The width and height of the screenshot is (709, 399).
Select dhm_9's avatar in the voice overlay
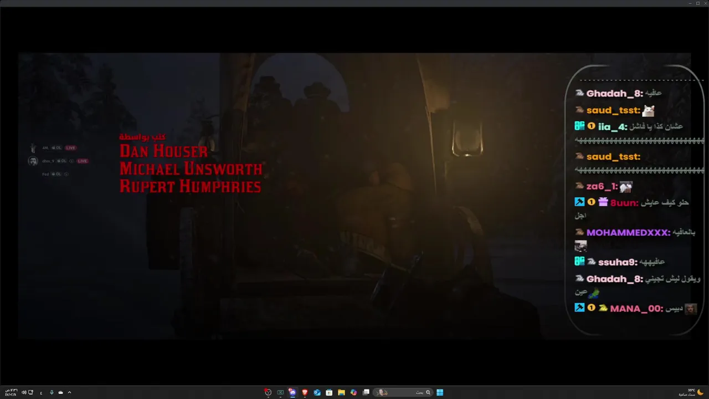[33, 161]
